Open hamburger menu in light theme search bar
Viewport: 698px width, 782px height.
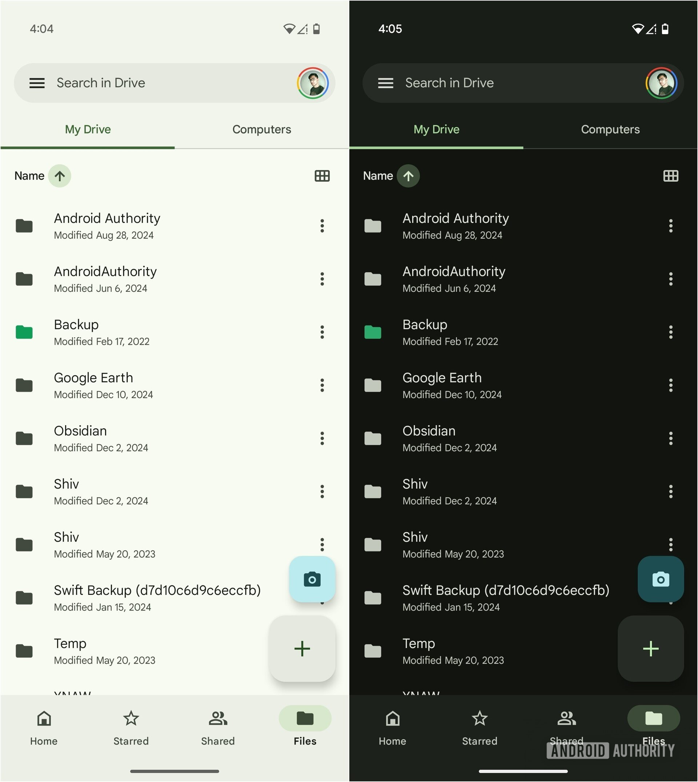(37, 83)
